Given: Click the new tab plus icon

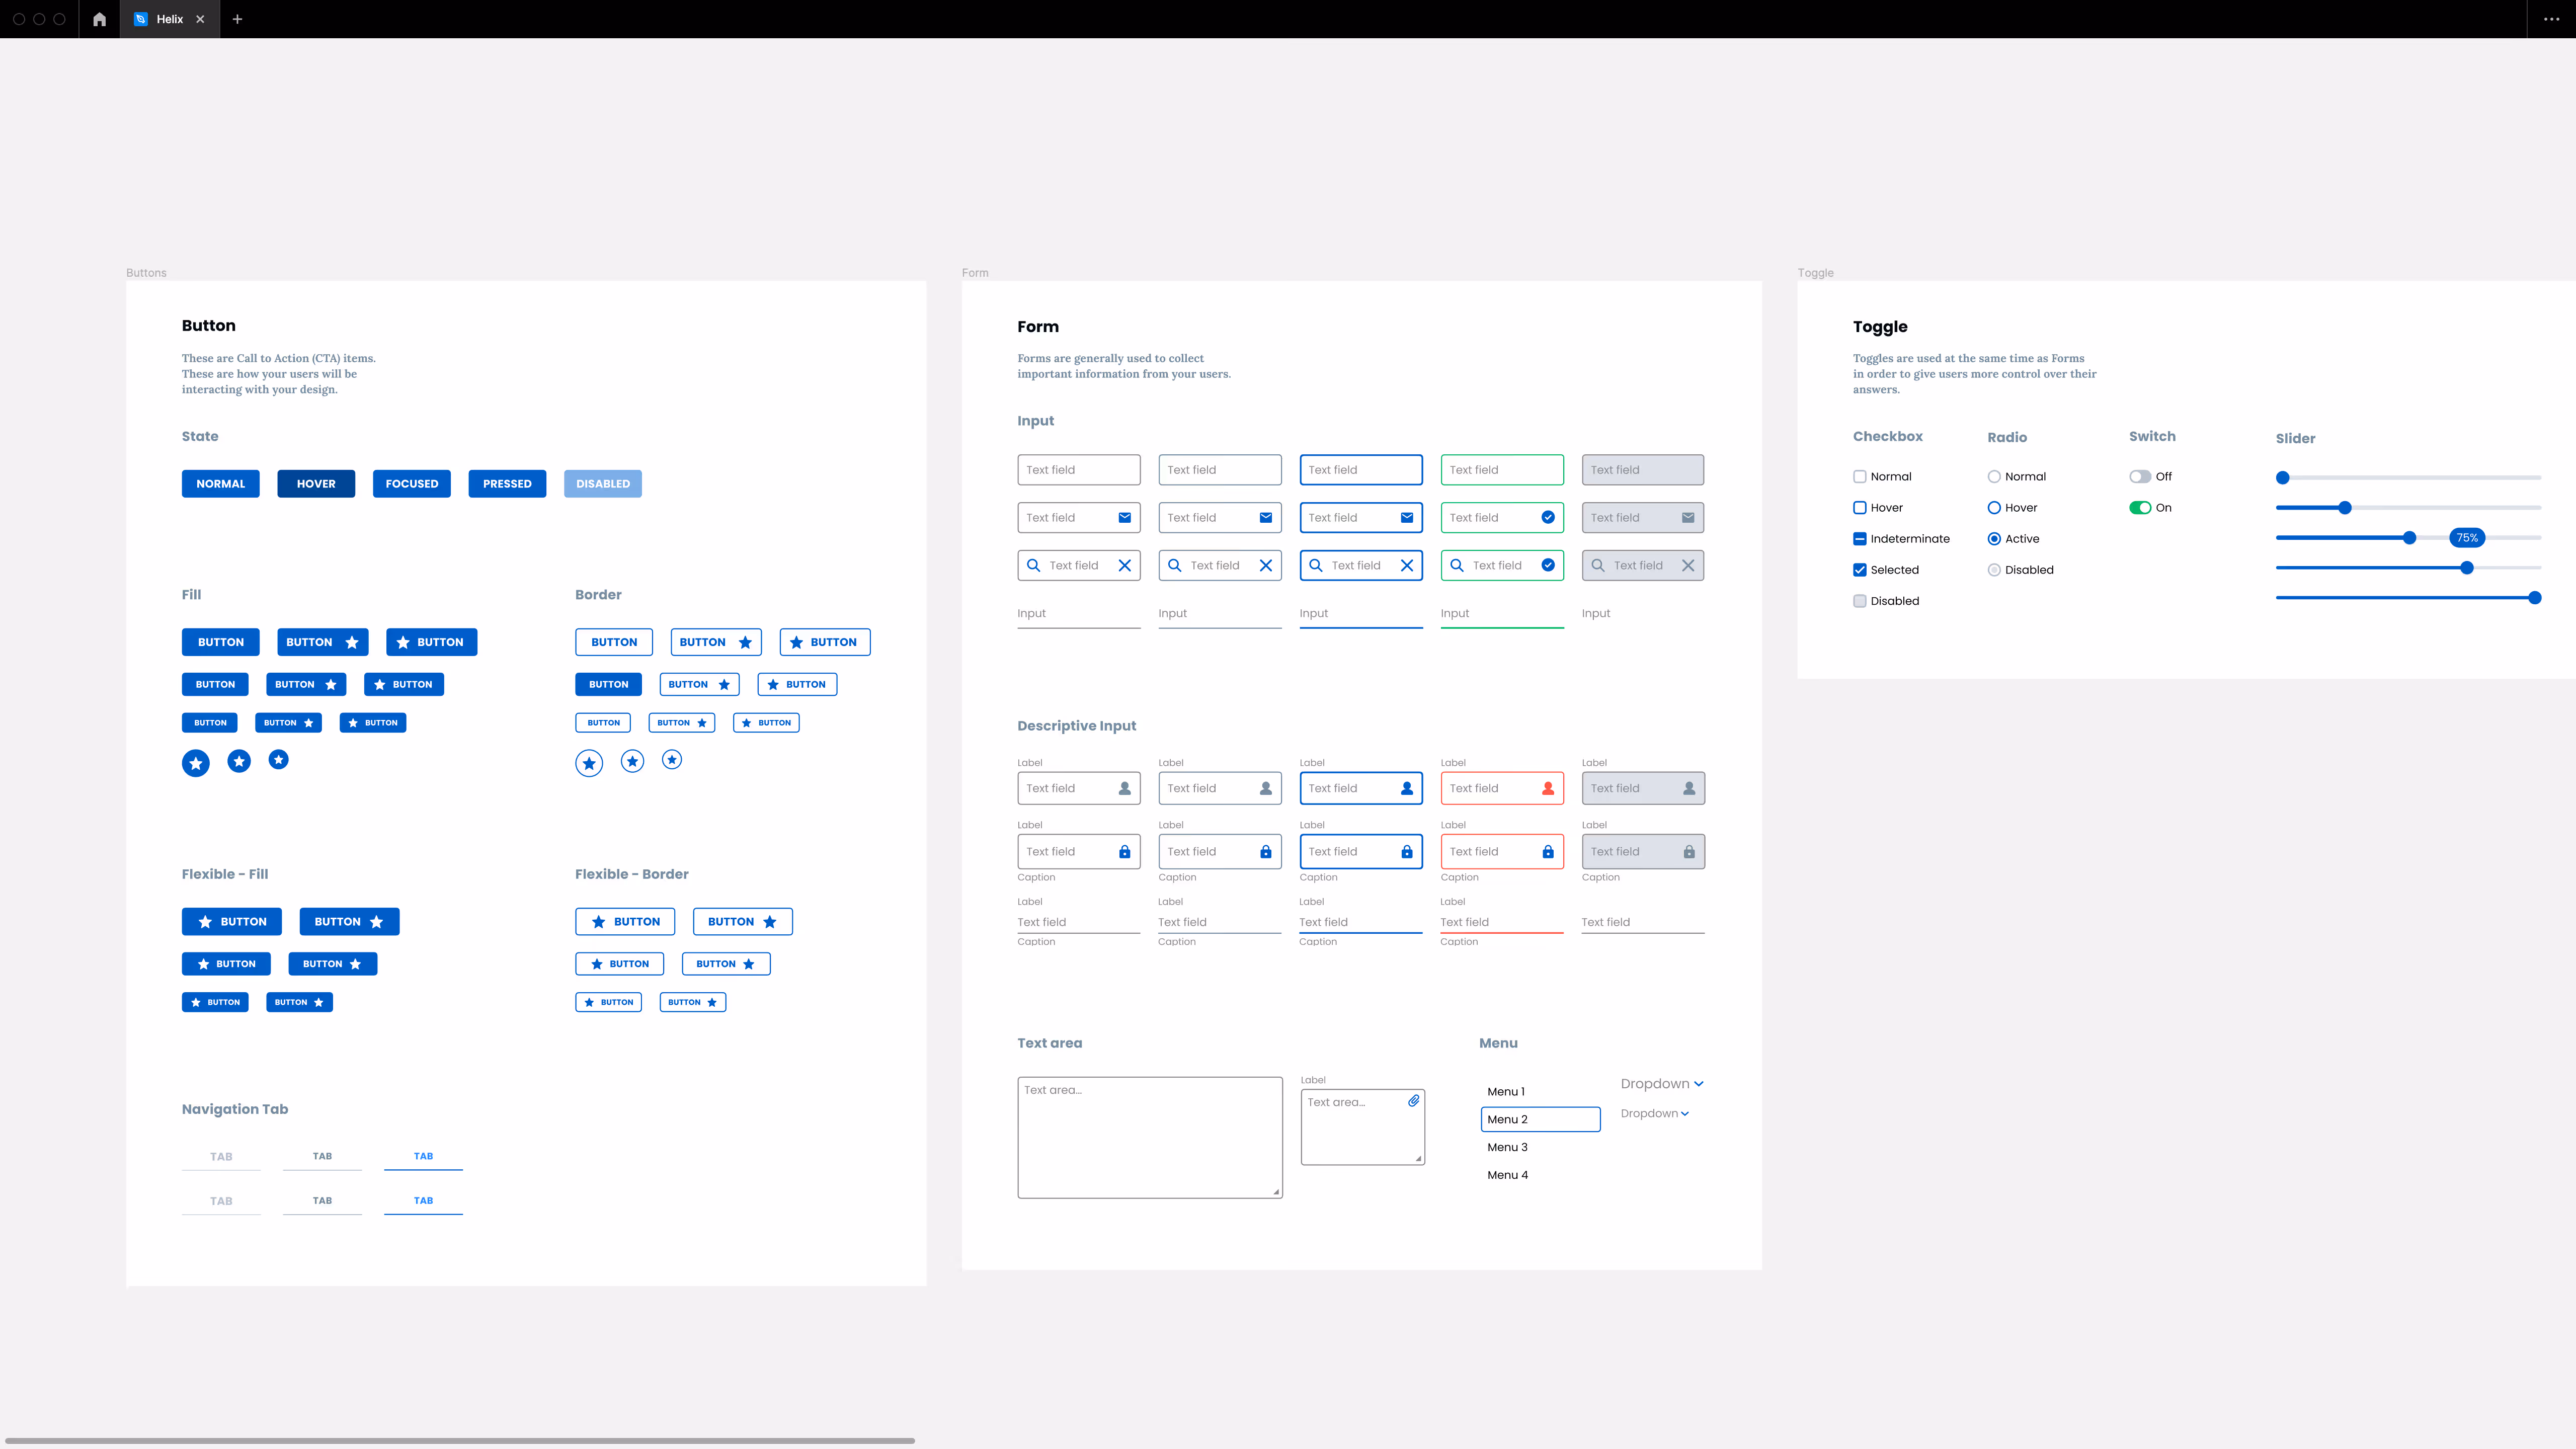Looking at the screenshot, I should (237, 19).
